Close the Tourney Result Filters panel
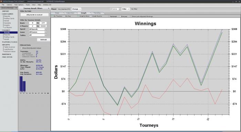The width and height of the screenshot is (241, 132). coord(49,8)
